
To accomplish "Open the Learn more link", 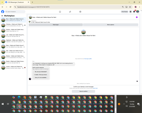I will point(95,88).
